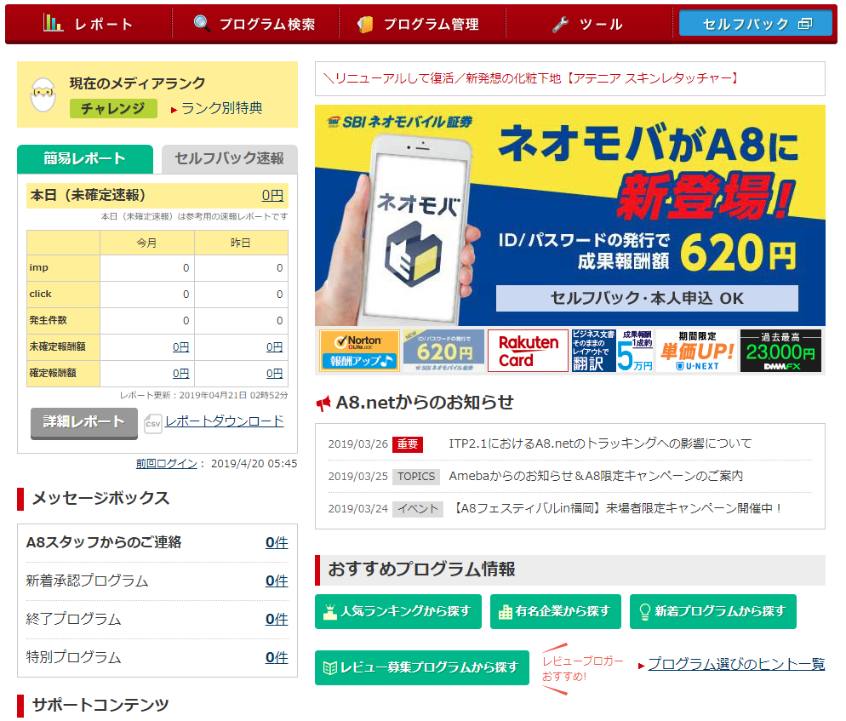Click building icon on 有名企業 button
The image size is (846, 721).
pyautogui.click(x=505, y=612)
